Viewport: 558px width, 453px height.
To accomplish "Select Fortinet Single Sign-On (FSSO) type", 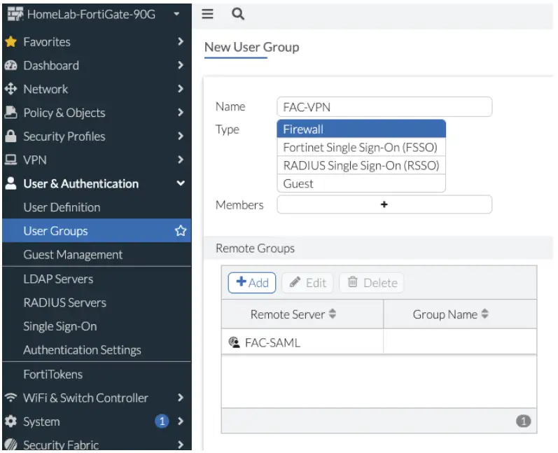I will click(360, 148).
